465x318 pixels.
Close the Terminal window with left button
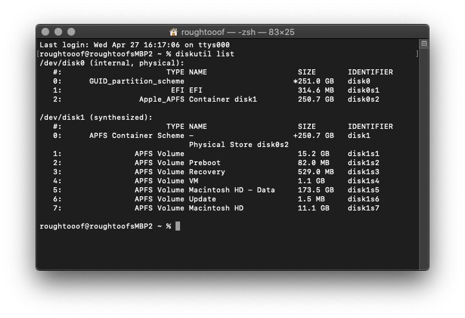tap(45, 32)
